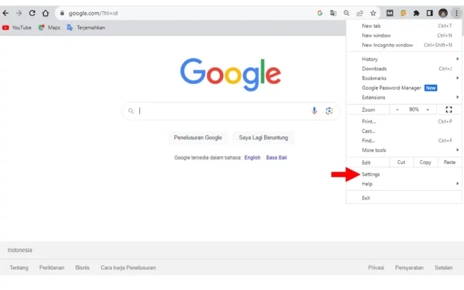Viewport: 464px width, 290px height.
Task: Open the YouTube bookmark
Action: click(x=17, y=27)
